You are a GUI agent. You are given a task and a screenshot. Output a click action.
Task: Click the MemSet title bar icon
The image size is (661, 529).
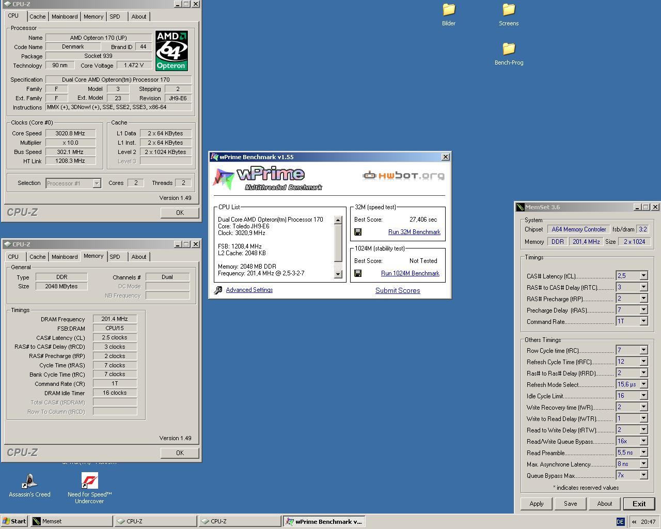521,207
